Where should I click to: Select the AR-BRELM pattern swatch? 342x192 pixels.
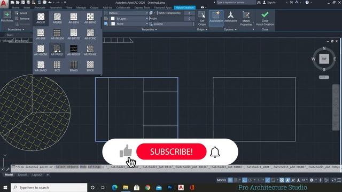(x=57, y=34)
